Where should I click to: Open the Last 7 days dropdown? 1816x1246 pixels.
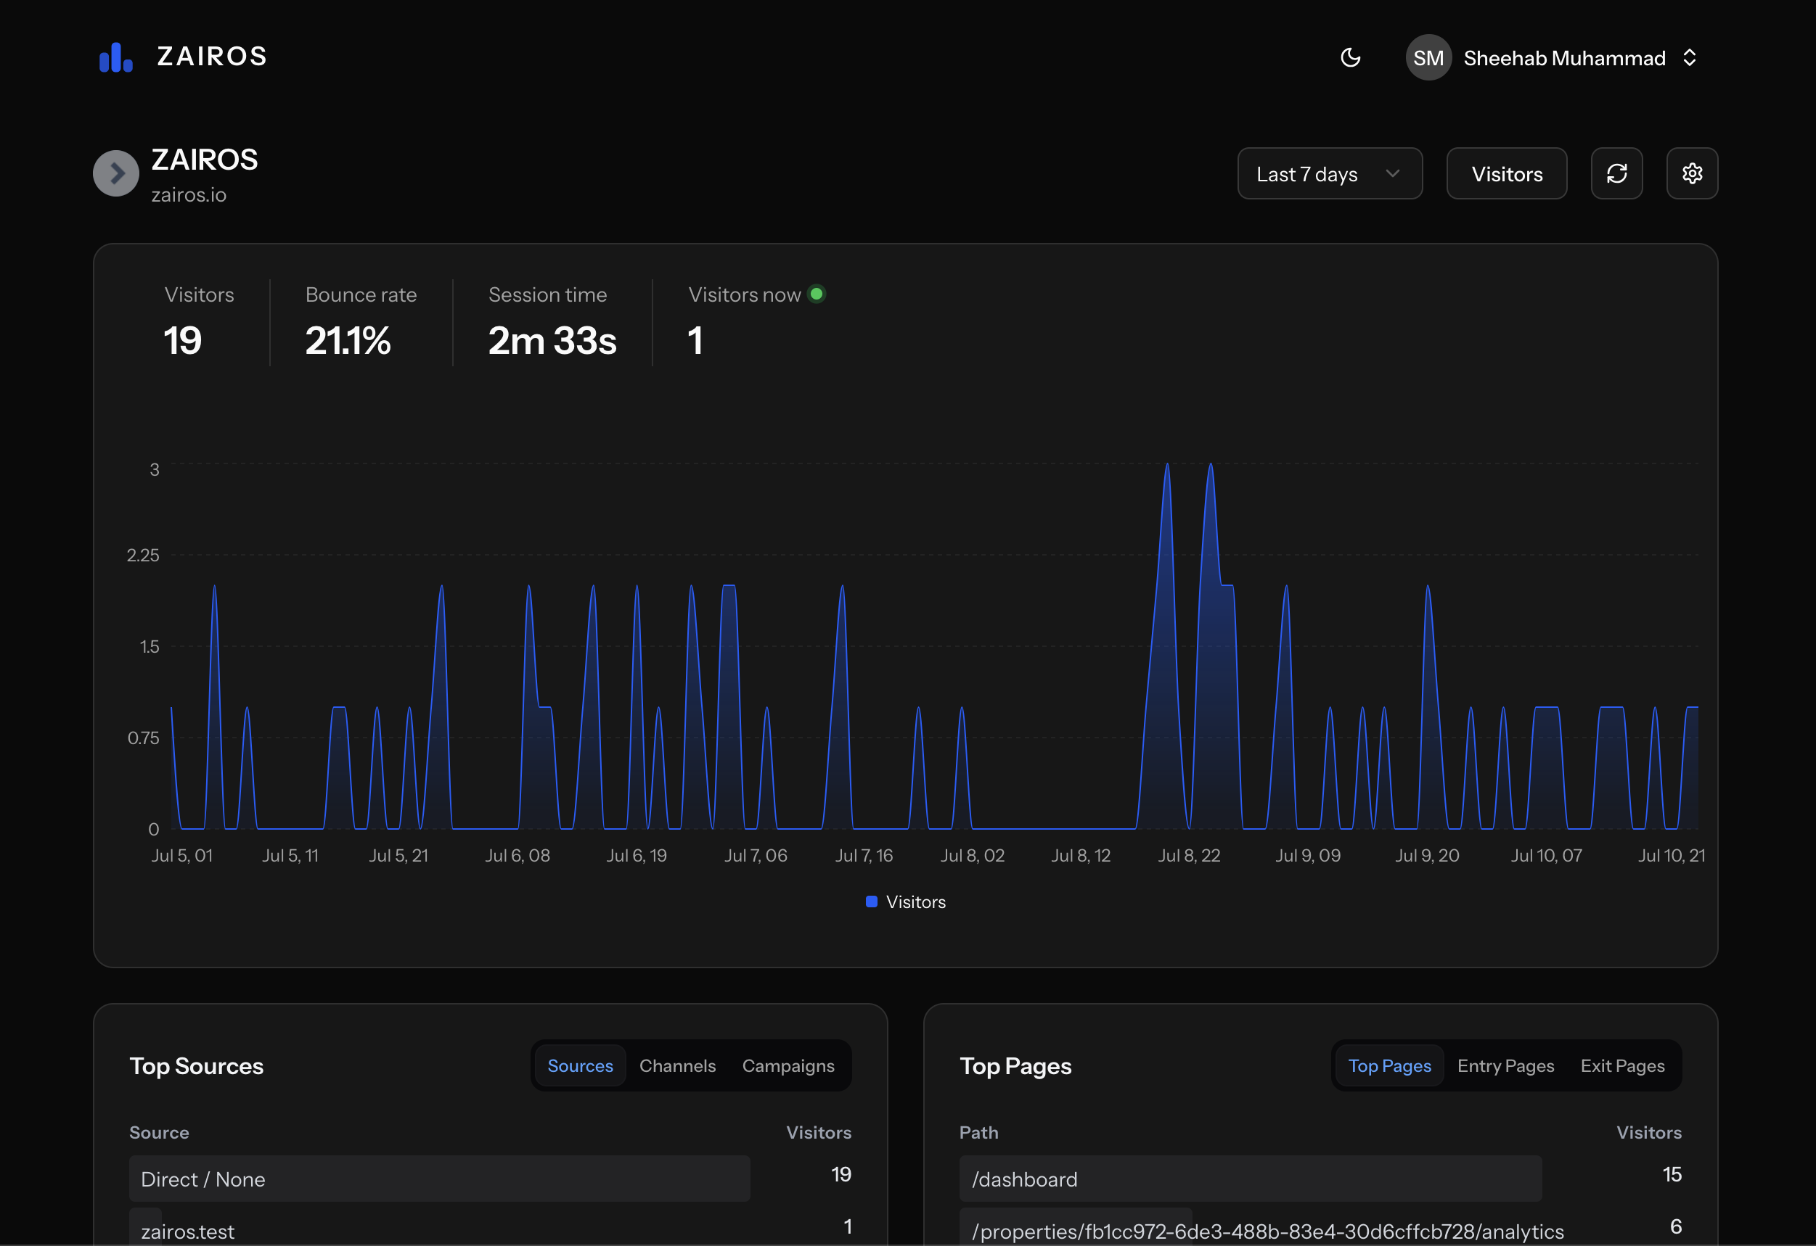(x=1329, y=173)
